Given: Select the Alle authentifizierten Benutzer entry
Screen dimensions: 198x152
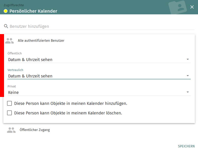Looking at the screenshot, I should [x=41, y=41].
